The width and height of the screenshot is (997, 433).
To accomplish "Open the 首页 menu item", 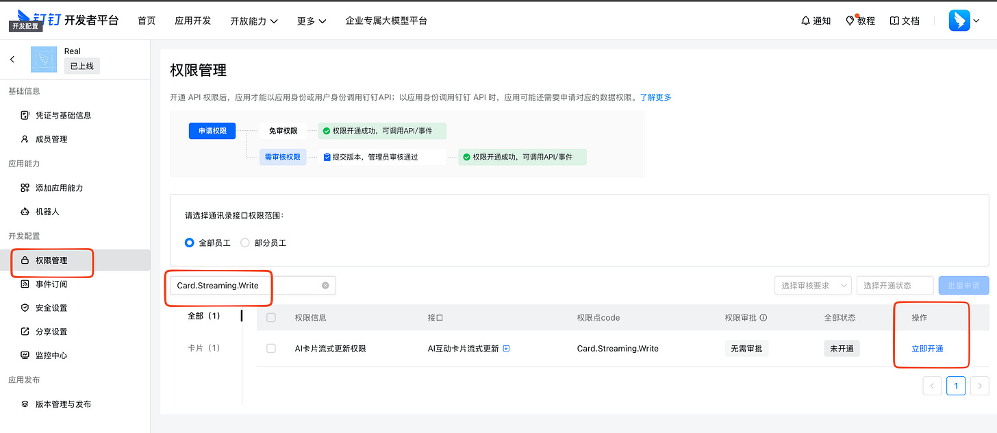I will (x=147, y=21).
